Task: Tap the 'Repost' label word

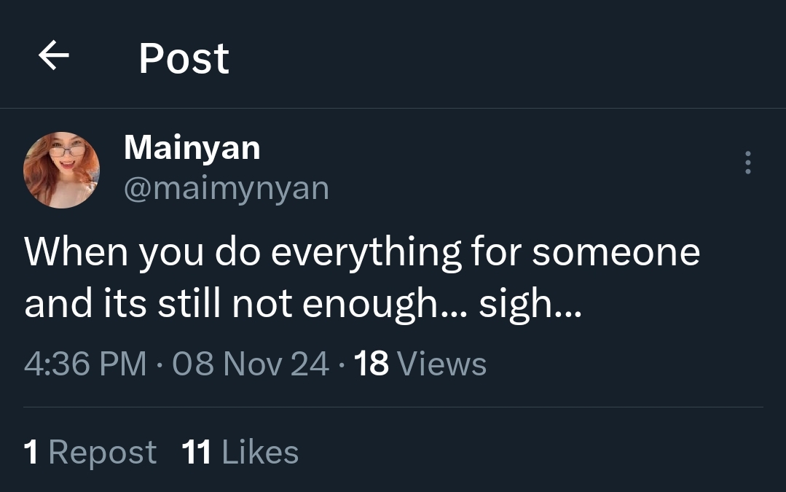Action: [102, 452]
